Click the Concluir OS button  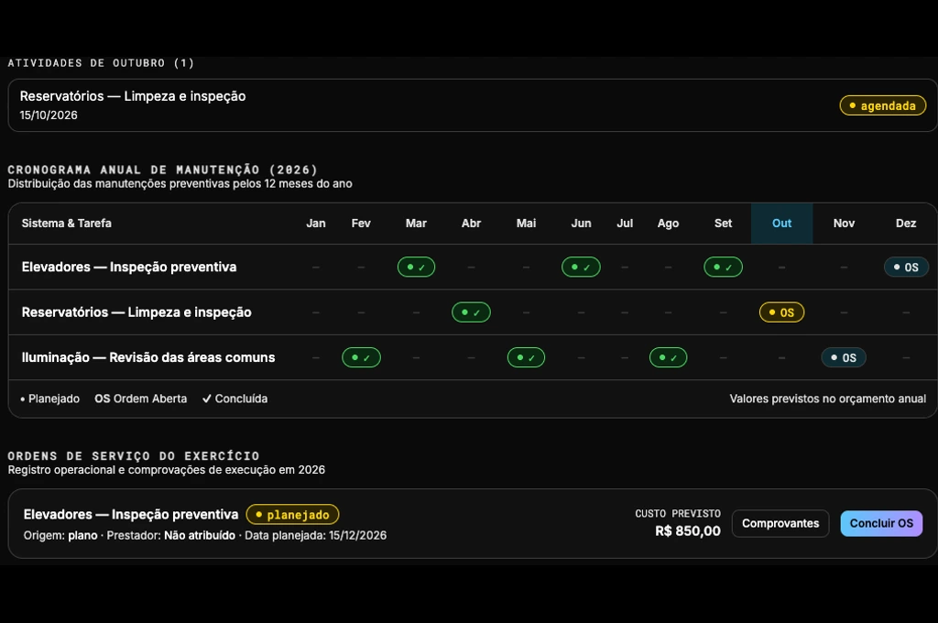coord(881,524)
